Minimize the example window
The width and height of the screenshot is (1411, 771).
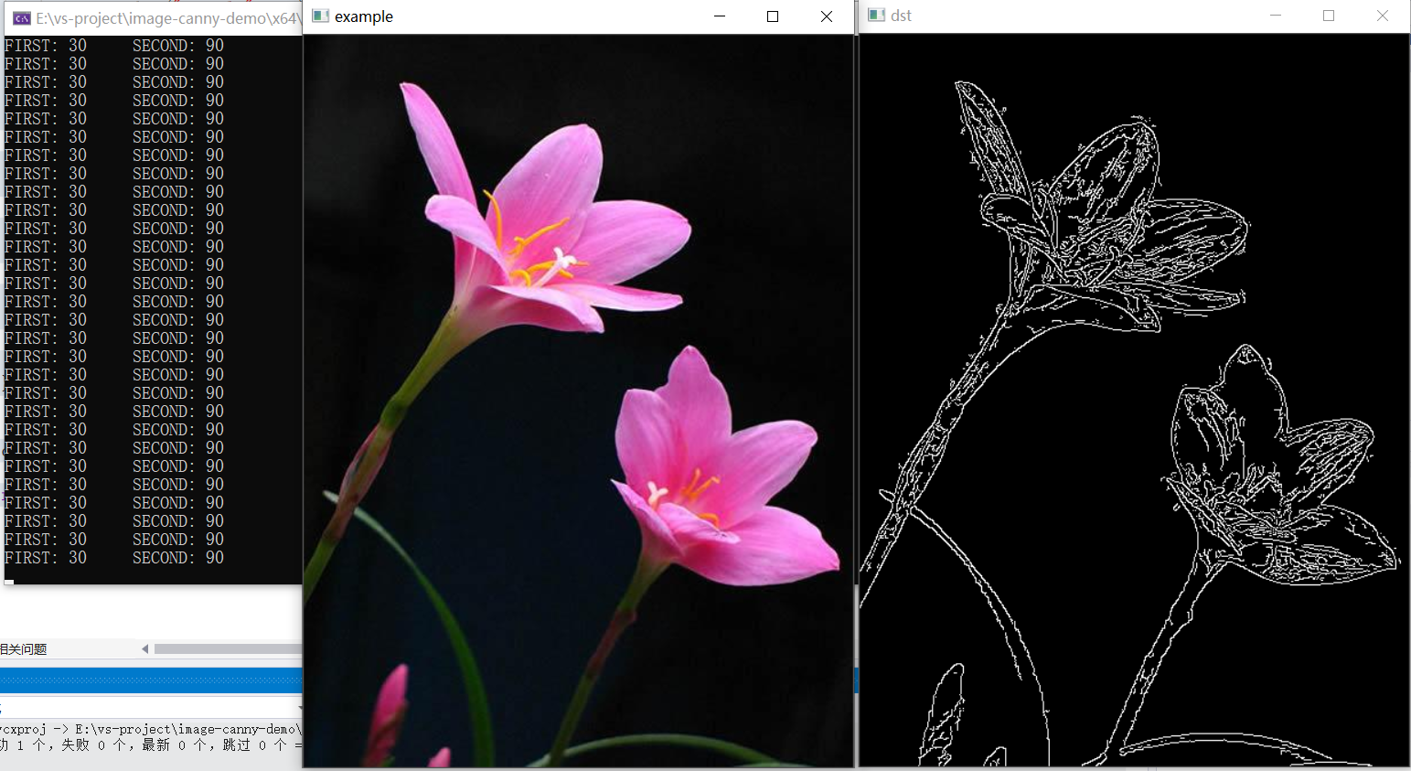(x=720, y=16)
